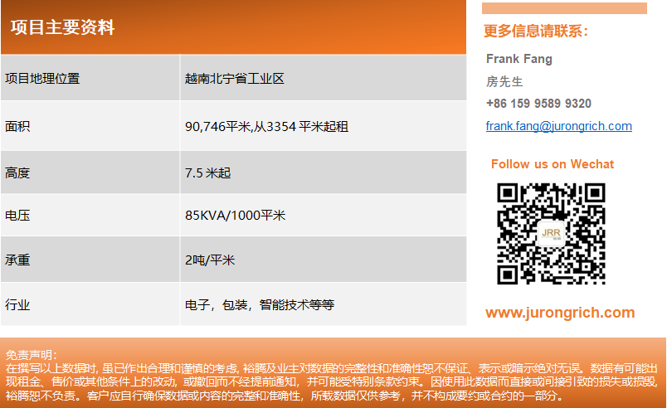667x408 pixels.
Task: Select the 7.5 米起 height value
Action: point(208,173)
